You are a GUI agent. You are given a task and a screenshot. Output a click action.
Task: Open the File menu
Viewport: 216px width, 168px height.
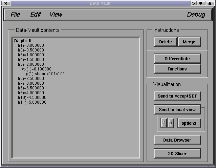[15, 14]
